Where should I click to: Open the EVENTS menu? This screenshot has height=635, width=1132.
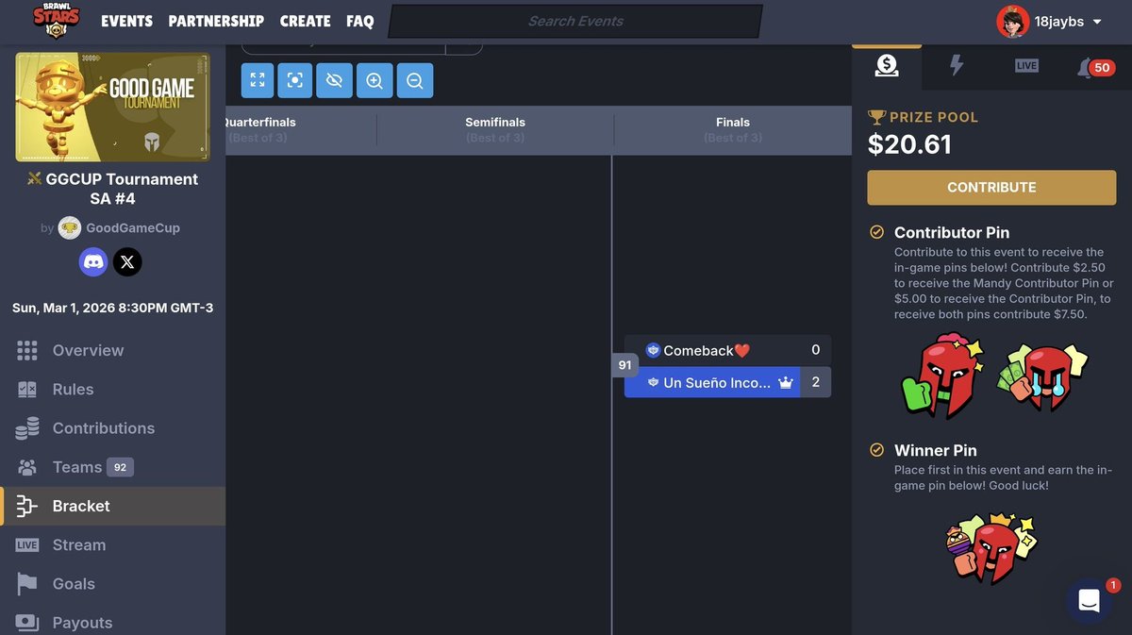coord(126,21)
